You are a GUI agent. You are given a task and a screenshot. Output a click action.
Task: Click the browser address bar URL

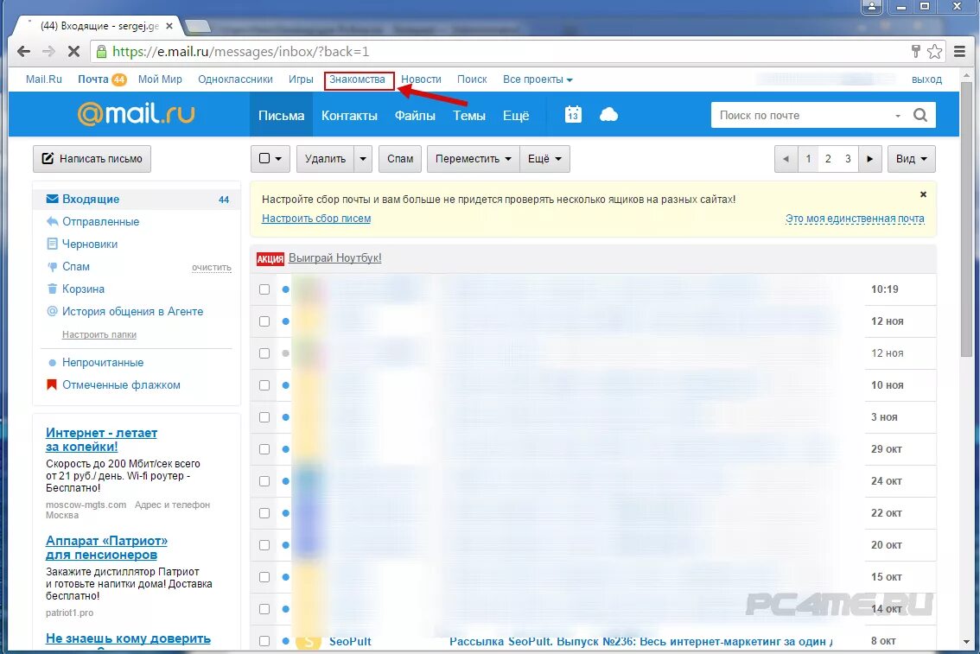pos(240,52)
